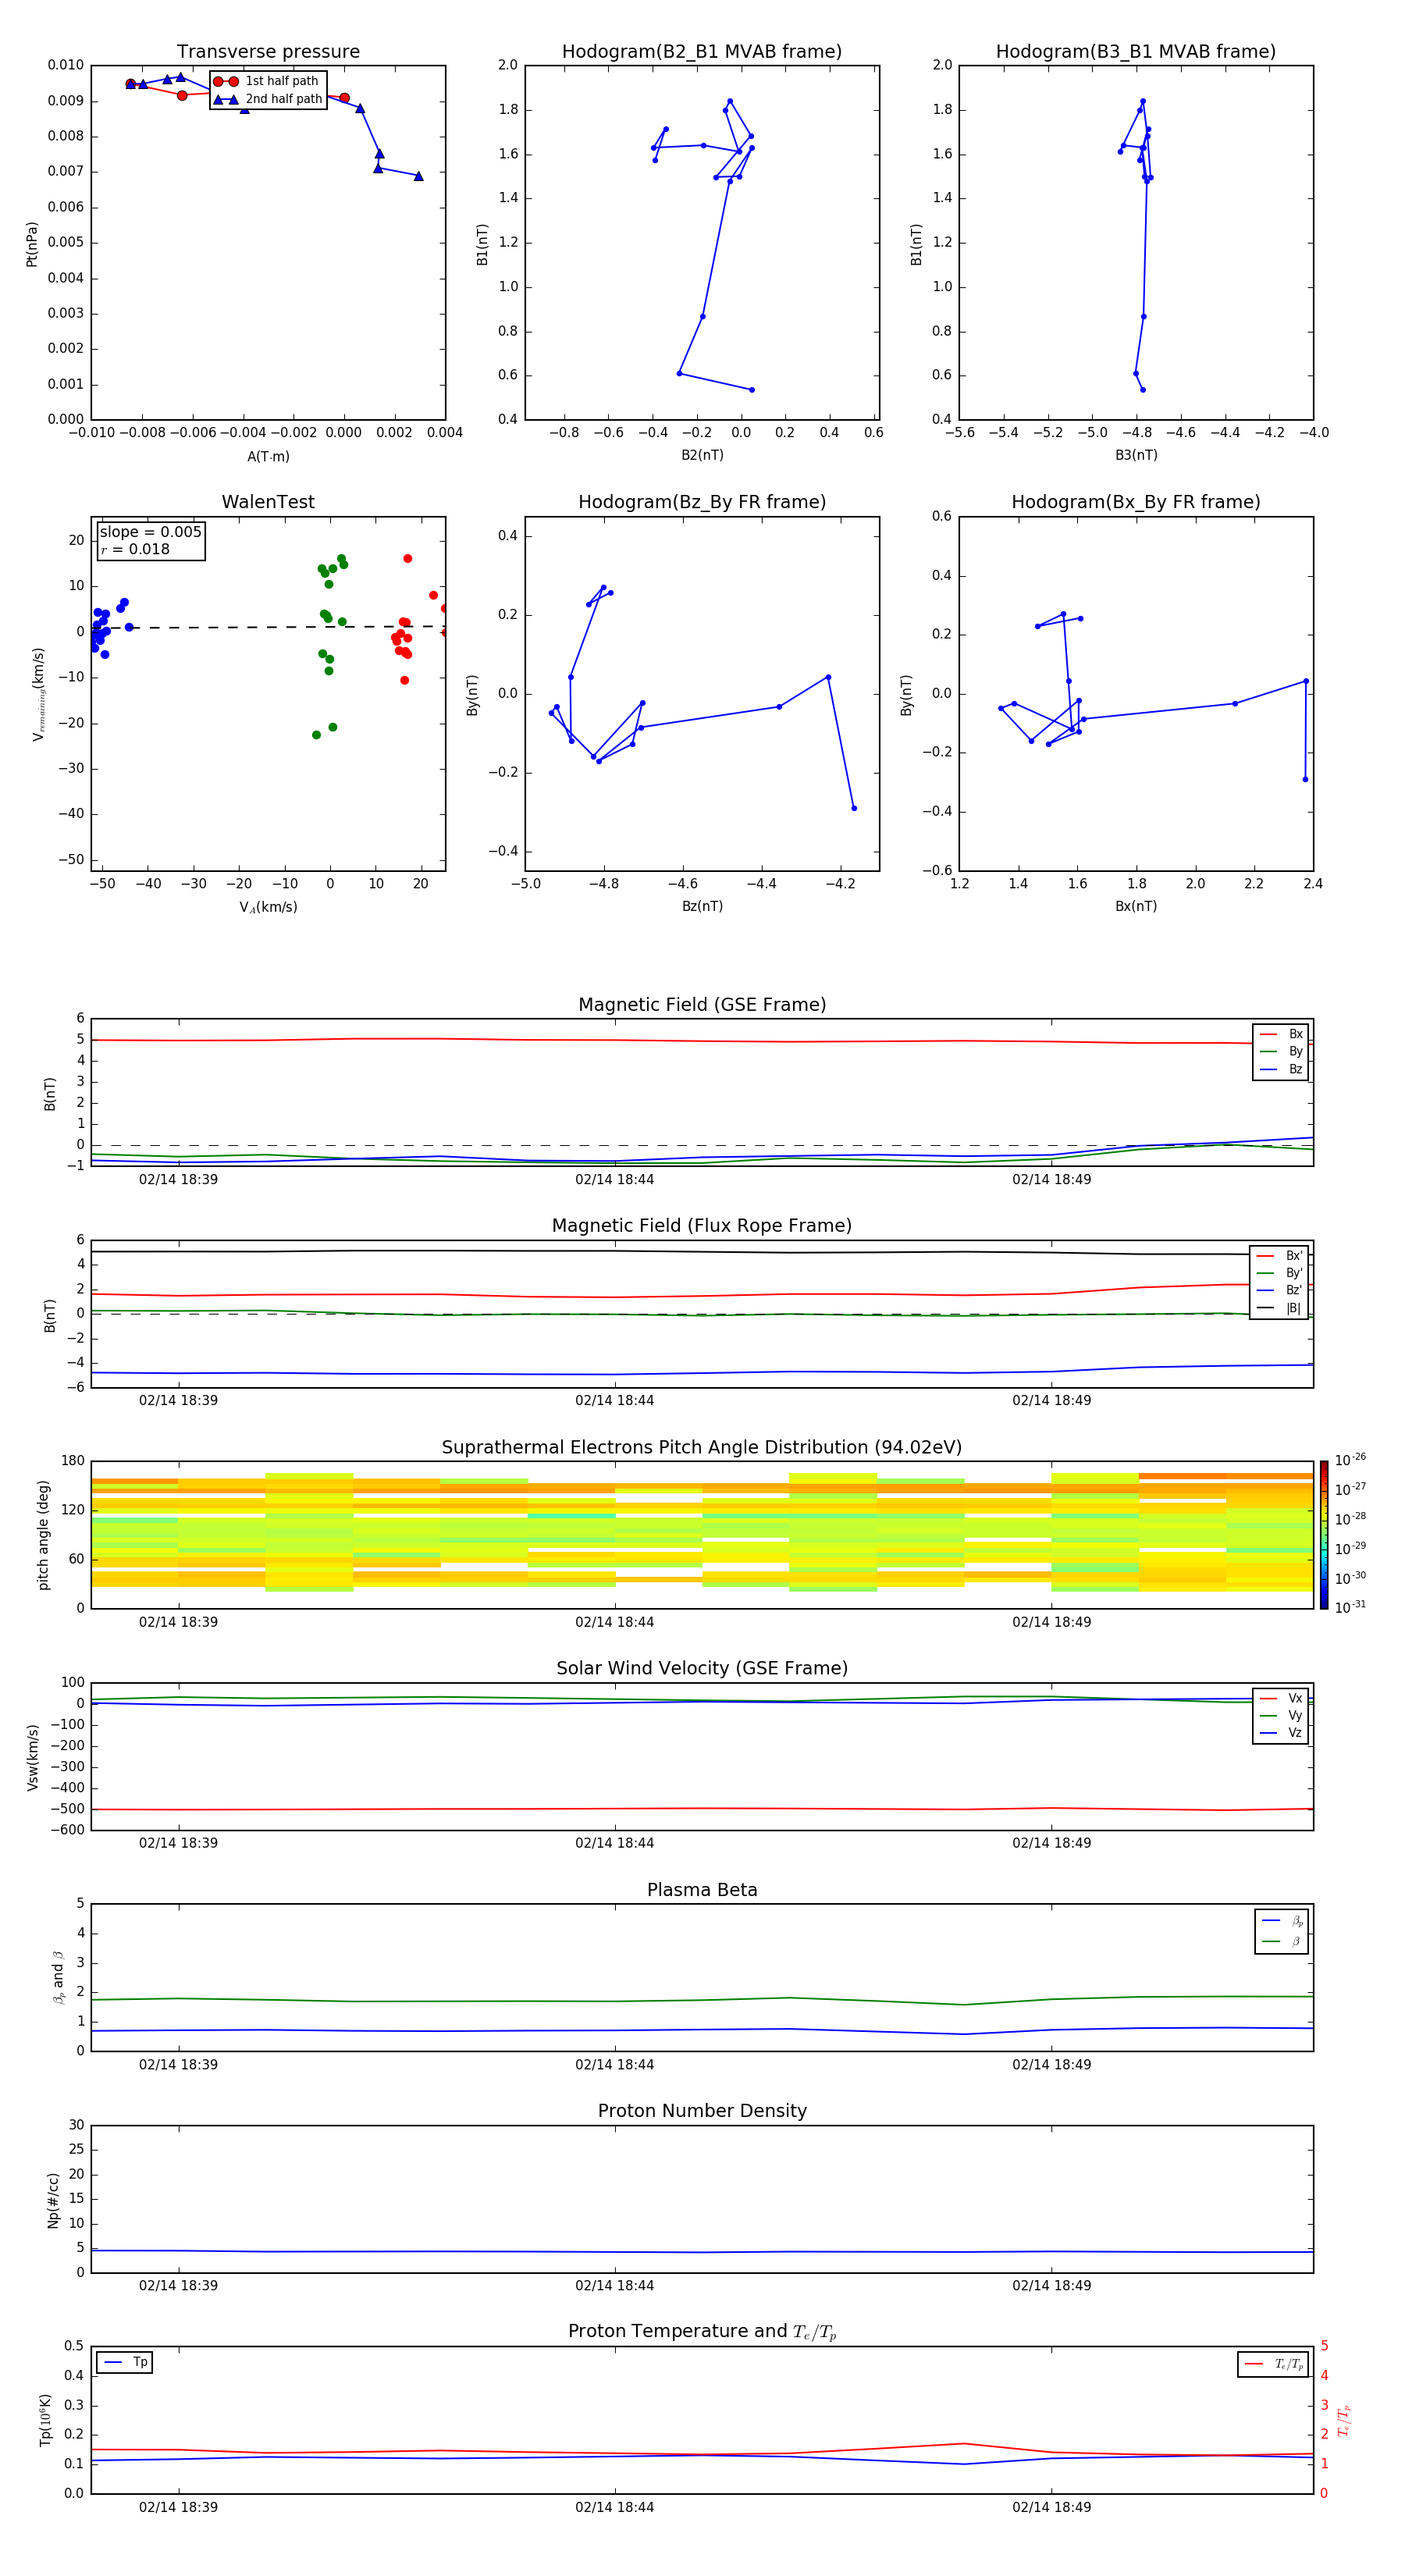Click '|B|' legend entry in Flux Rope panel
This screenshot has width=1405, height=2576.
(x=1279, y=1308)
